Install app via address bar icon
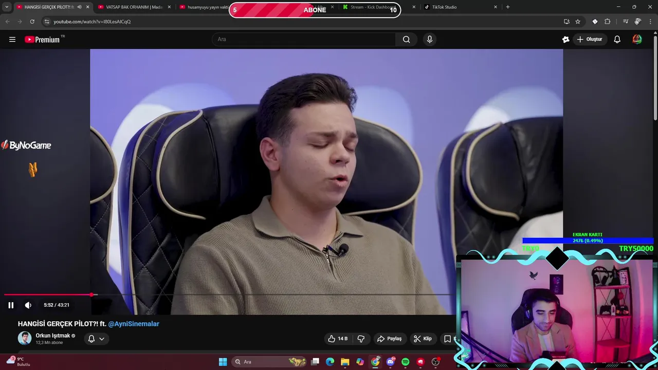This screenshot has height=370, width=658. tap(566, 22)
